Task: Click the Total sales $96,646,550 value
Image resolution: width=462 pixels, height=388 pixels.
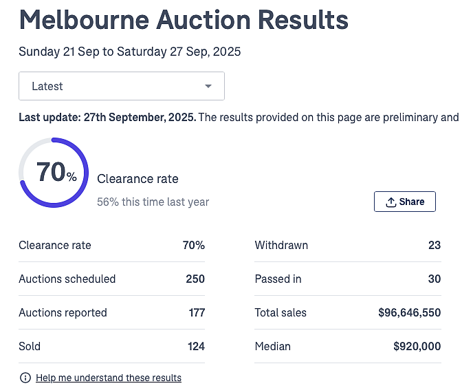Action: (x=410, y=312)
